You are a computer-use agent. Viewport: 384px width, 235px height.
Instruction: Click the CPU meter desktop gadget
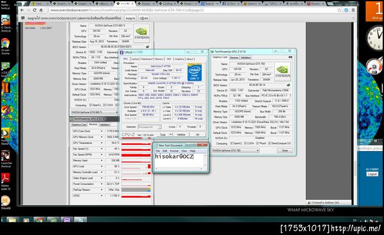pyautogui.click(x=374, y=67)
